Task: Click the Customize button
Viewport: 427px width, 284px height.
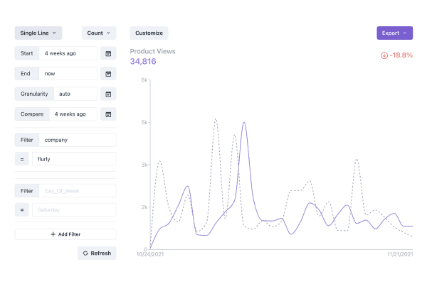Action: (x=149, y=33)
